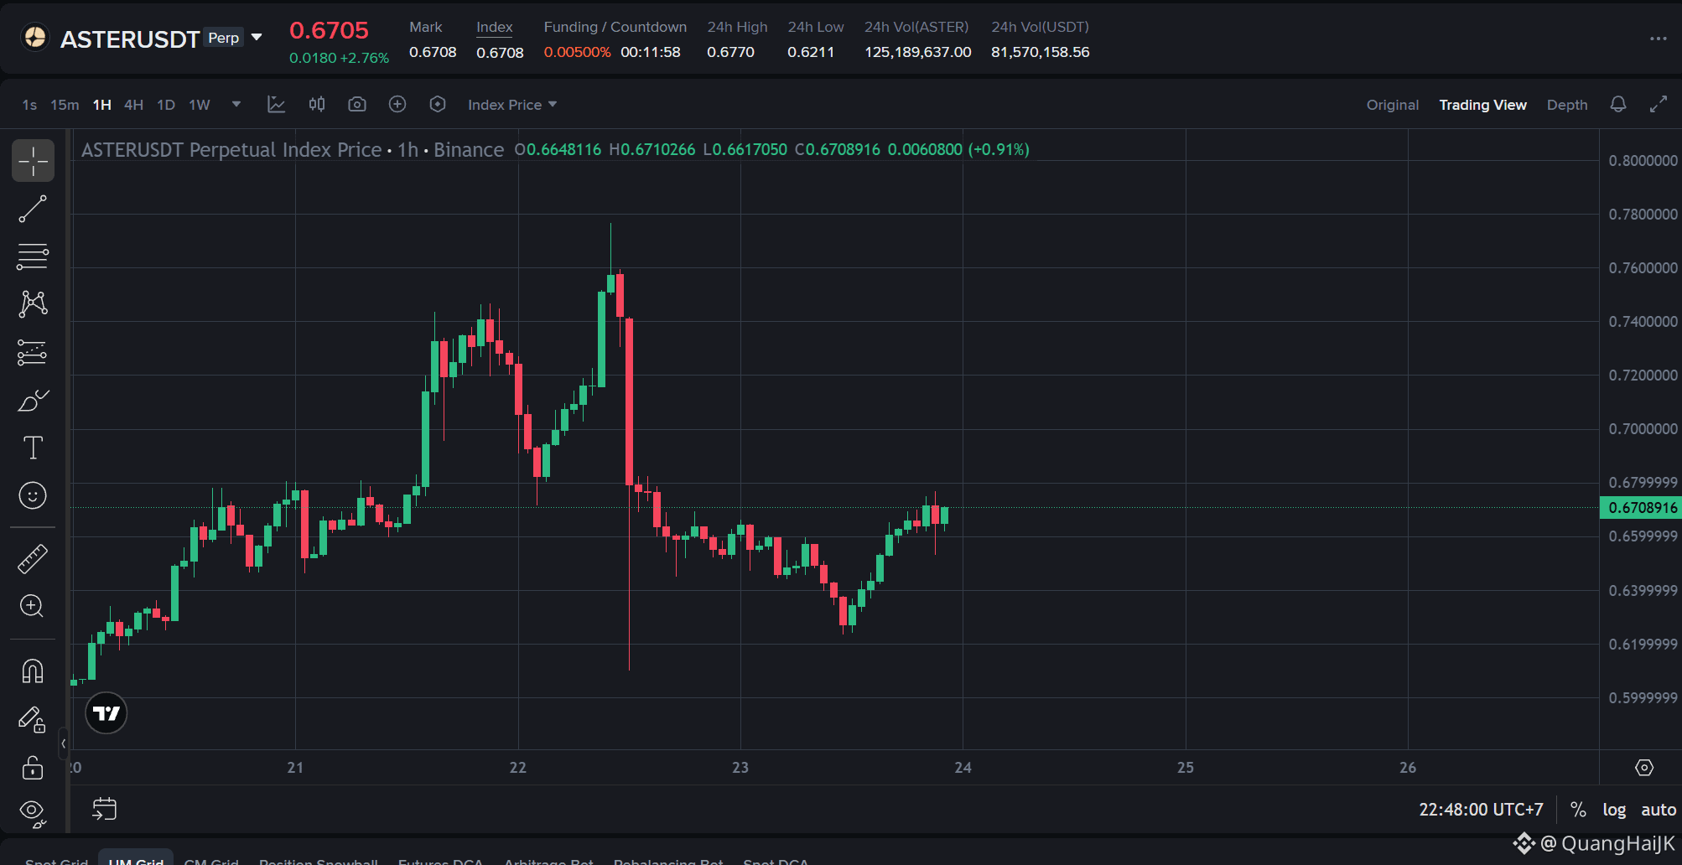
Task: Switch to the Depth chart
Action: pos(1567,105)
